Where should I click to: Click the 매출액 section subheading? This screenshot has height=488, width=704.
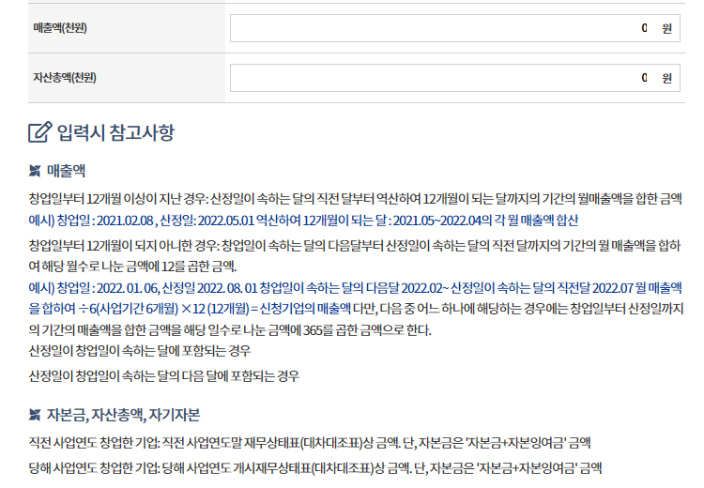(66, 171)
